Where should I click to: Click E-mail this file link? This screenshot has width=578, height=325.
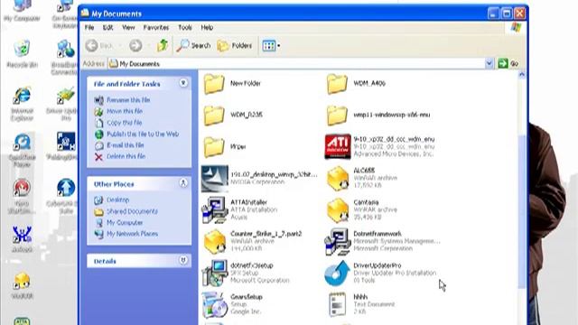(125, 145)
